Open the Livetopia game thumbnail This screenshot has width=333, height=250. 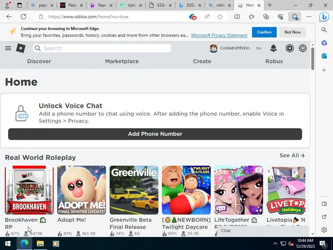[286, 190]
